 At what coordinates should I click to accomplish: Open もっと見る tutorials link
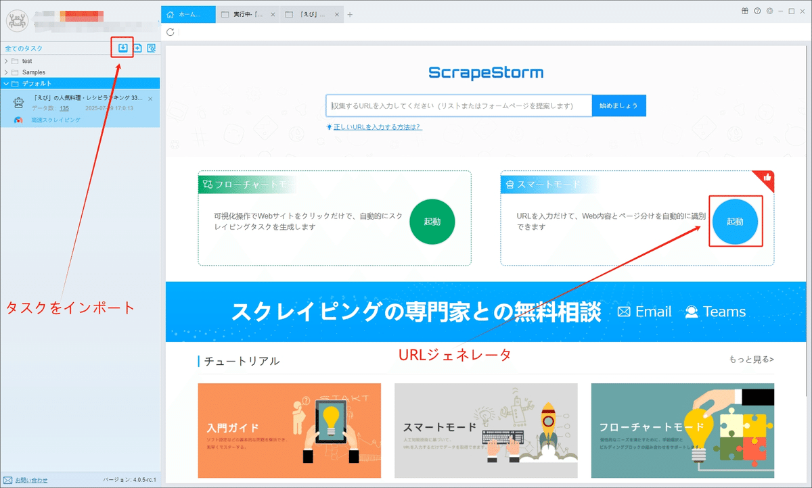pos(751,359)
